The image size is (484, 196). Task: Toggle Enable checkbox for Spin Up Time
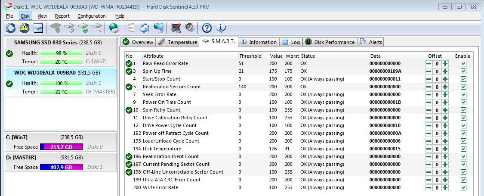pyautogui.click(x=463, y=72)
